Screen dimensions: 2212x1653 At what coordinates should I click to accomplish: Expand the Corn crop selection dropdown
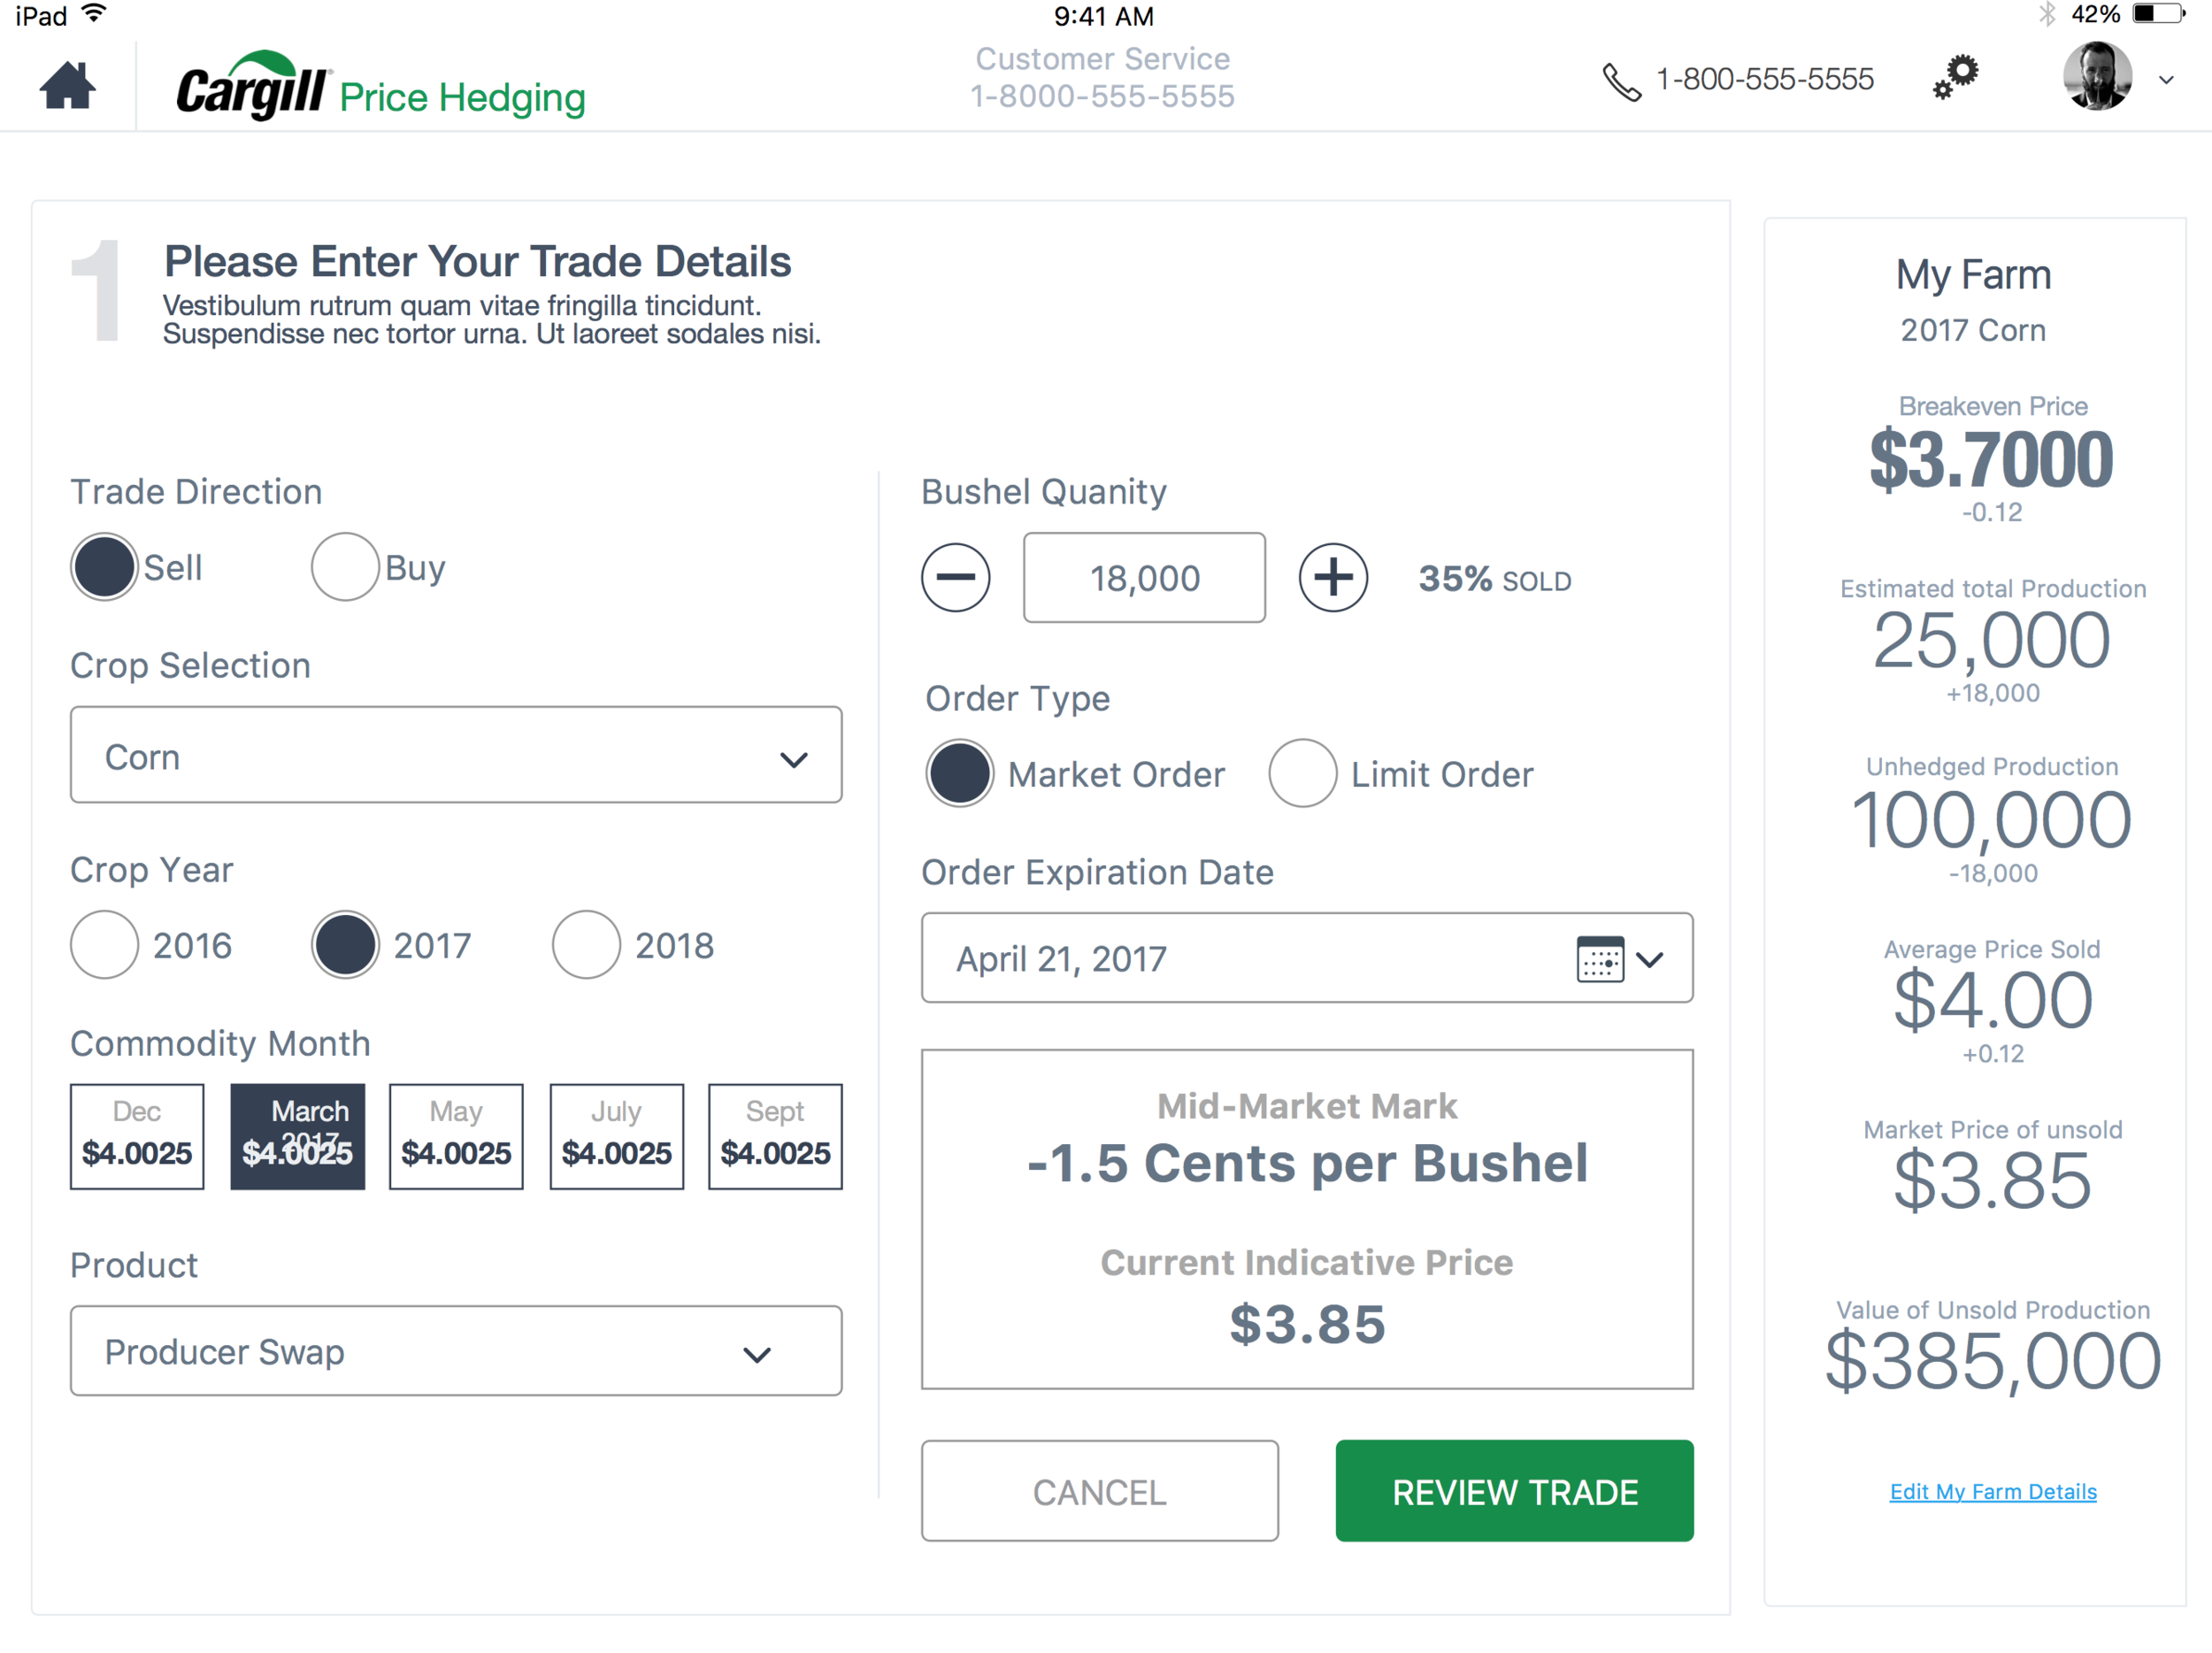(456, 755)
